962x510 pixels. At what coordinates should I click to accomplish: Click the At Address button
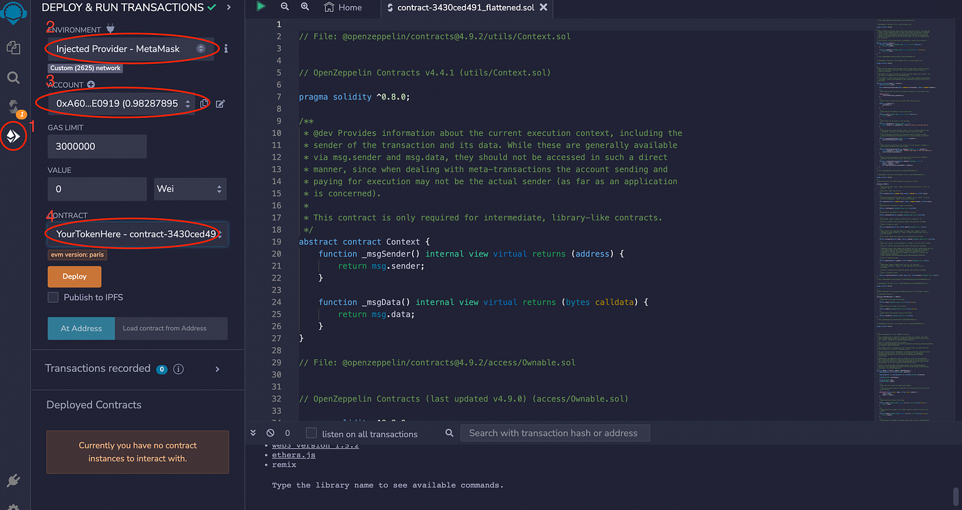[81, 328]
